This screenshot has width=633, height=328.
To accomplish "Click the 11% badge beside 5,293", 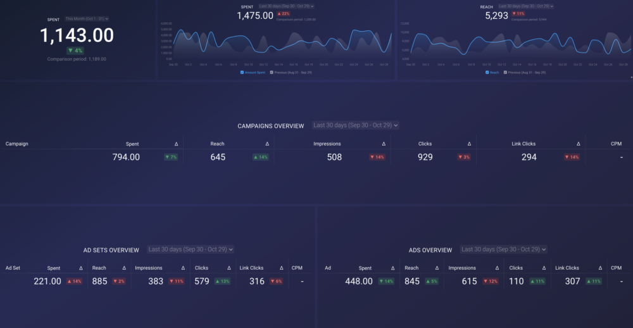I will point(518,14).
